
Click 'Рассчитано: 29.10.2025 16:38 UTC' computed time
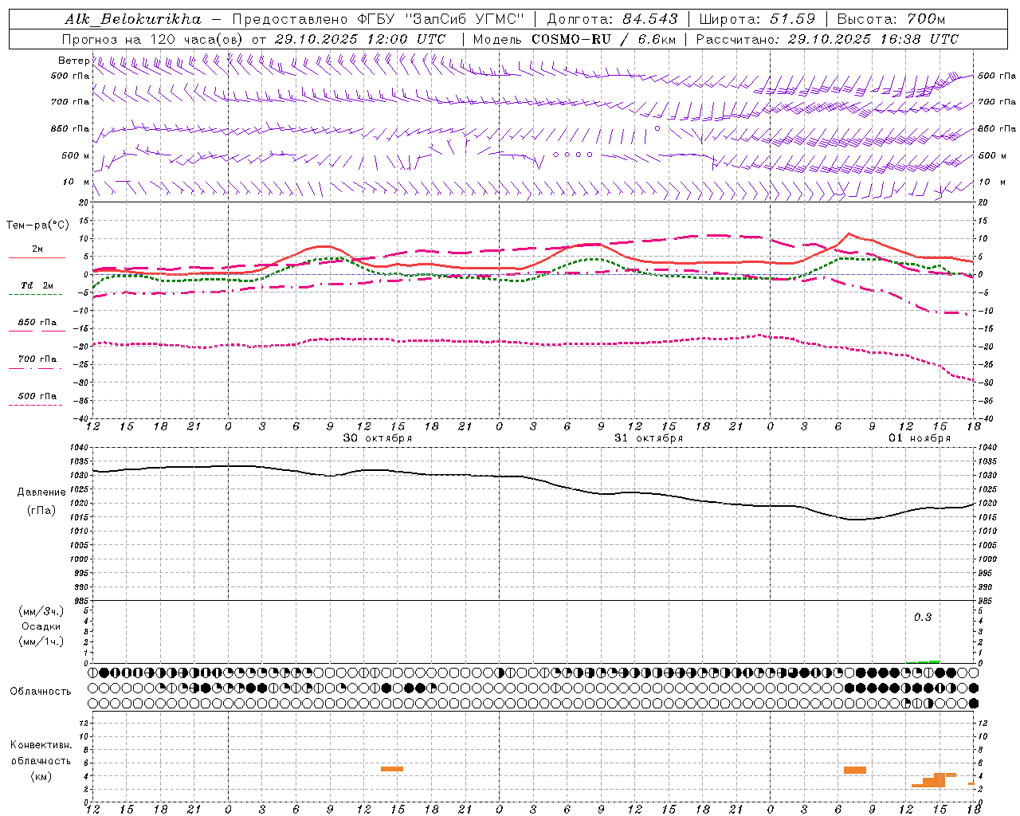828,39
